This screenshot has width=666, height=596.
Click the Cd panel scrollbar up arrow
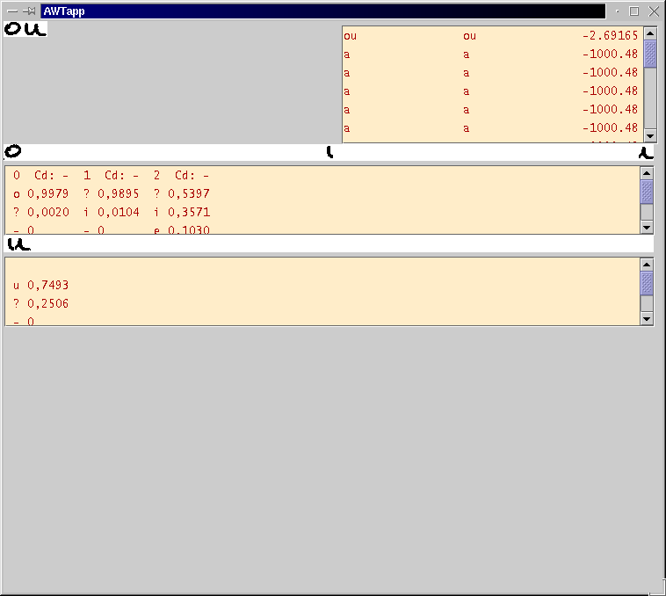tap(647, 173)
